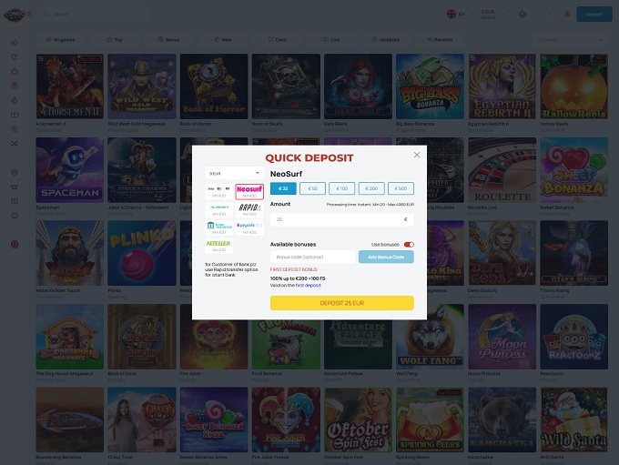Screen dimensions: 619x465
Task: Close the Quick Deposit dialog
Action: (x=417, y=155)
